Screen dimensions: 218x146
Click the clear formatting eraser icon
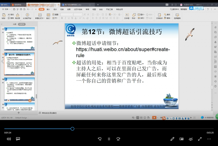point(88,18)
